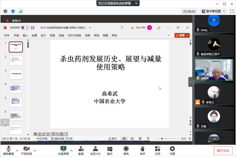Toggle the 自动保存 autosave switch

[x=25, y=28]
